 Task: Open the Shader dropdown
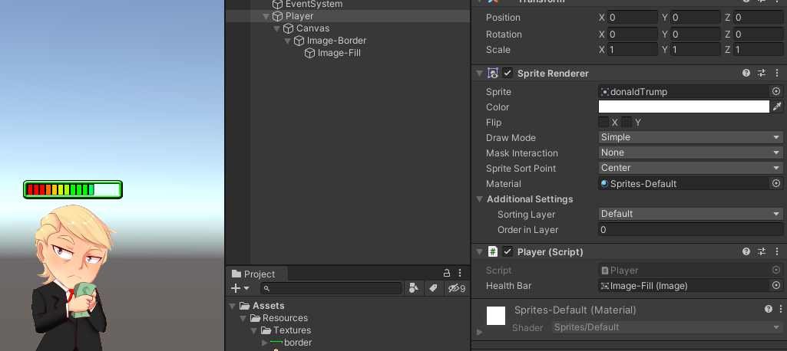click(667, 327)
